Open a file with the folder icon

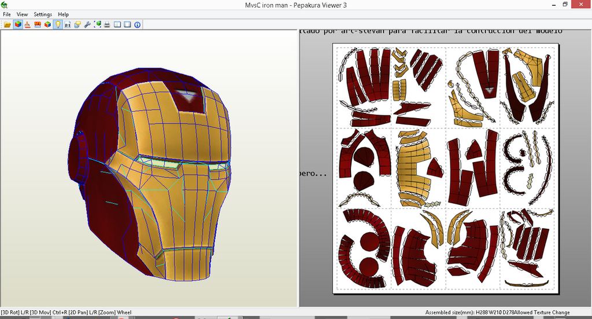[x=8, y=24]
